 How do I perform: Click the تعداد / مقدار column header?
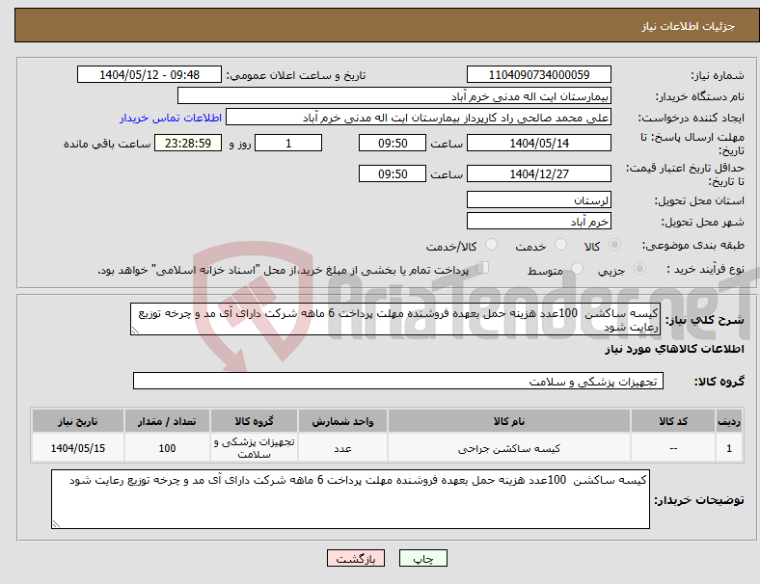167,421
